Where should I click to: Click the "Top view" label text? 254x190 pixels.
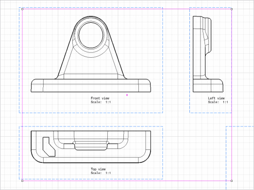(x=98, y=169)
